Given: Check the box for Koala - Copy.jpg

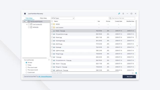Looking at the screenshot, I should coord(52,31).
